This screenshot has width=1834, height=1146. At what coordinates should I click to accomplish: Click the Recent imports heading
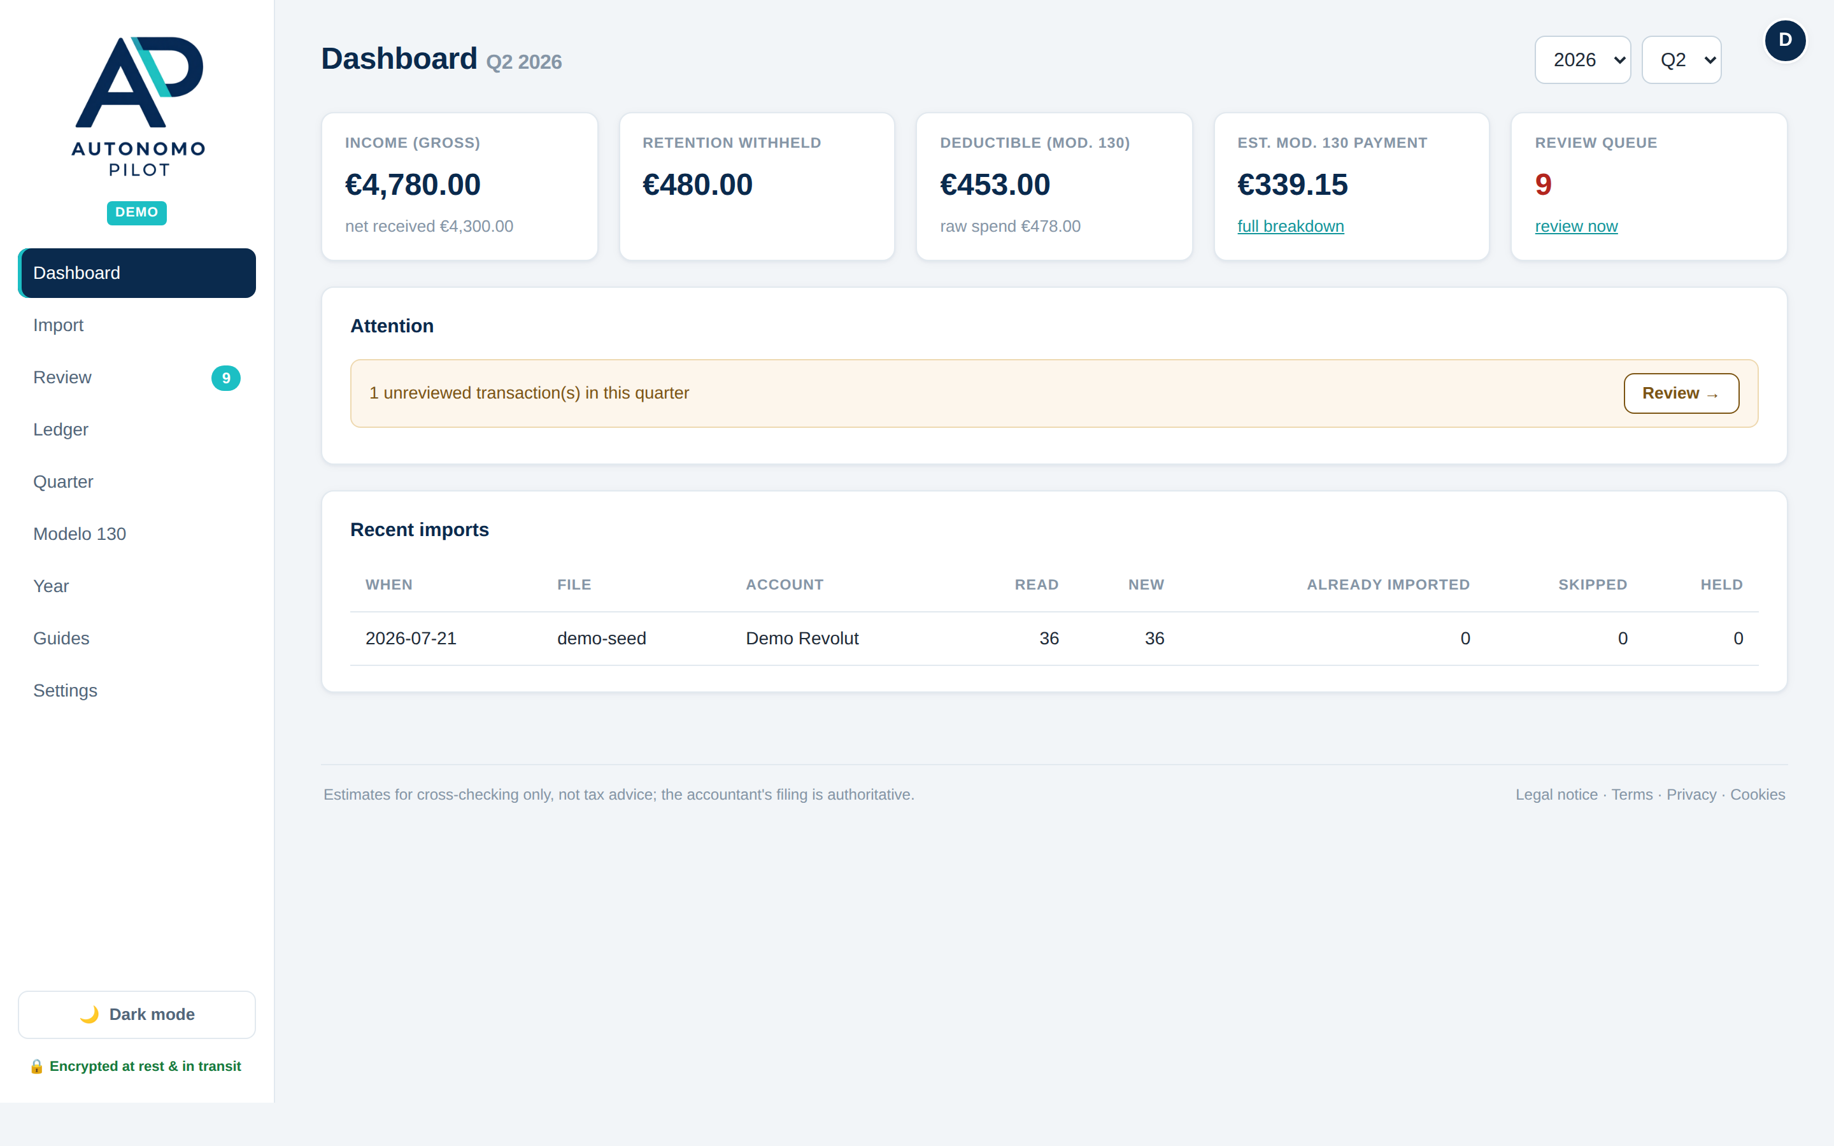point(420,530)
